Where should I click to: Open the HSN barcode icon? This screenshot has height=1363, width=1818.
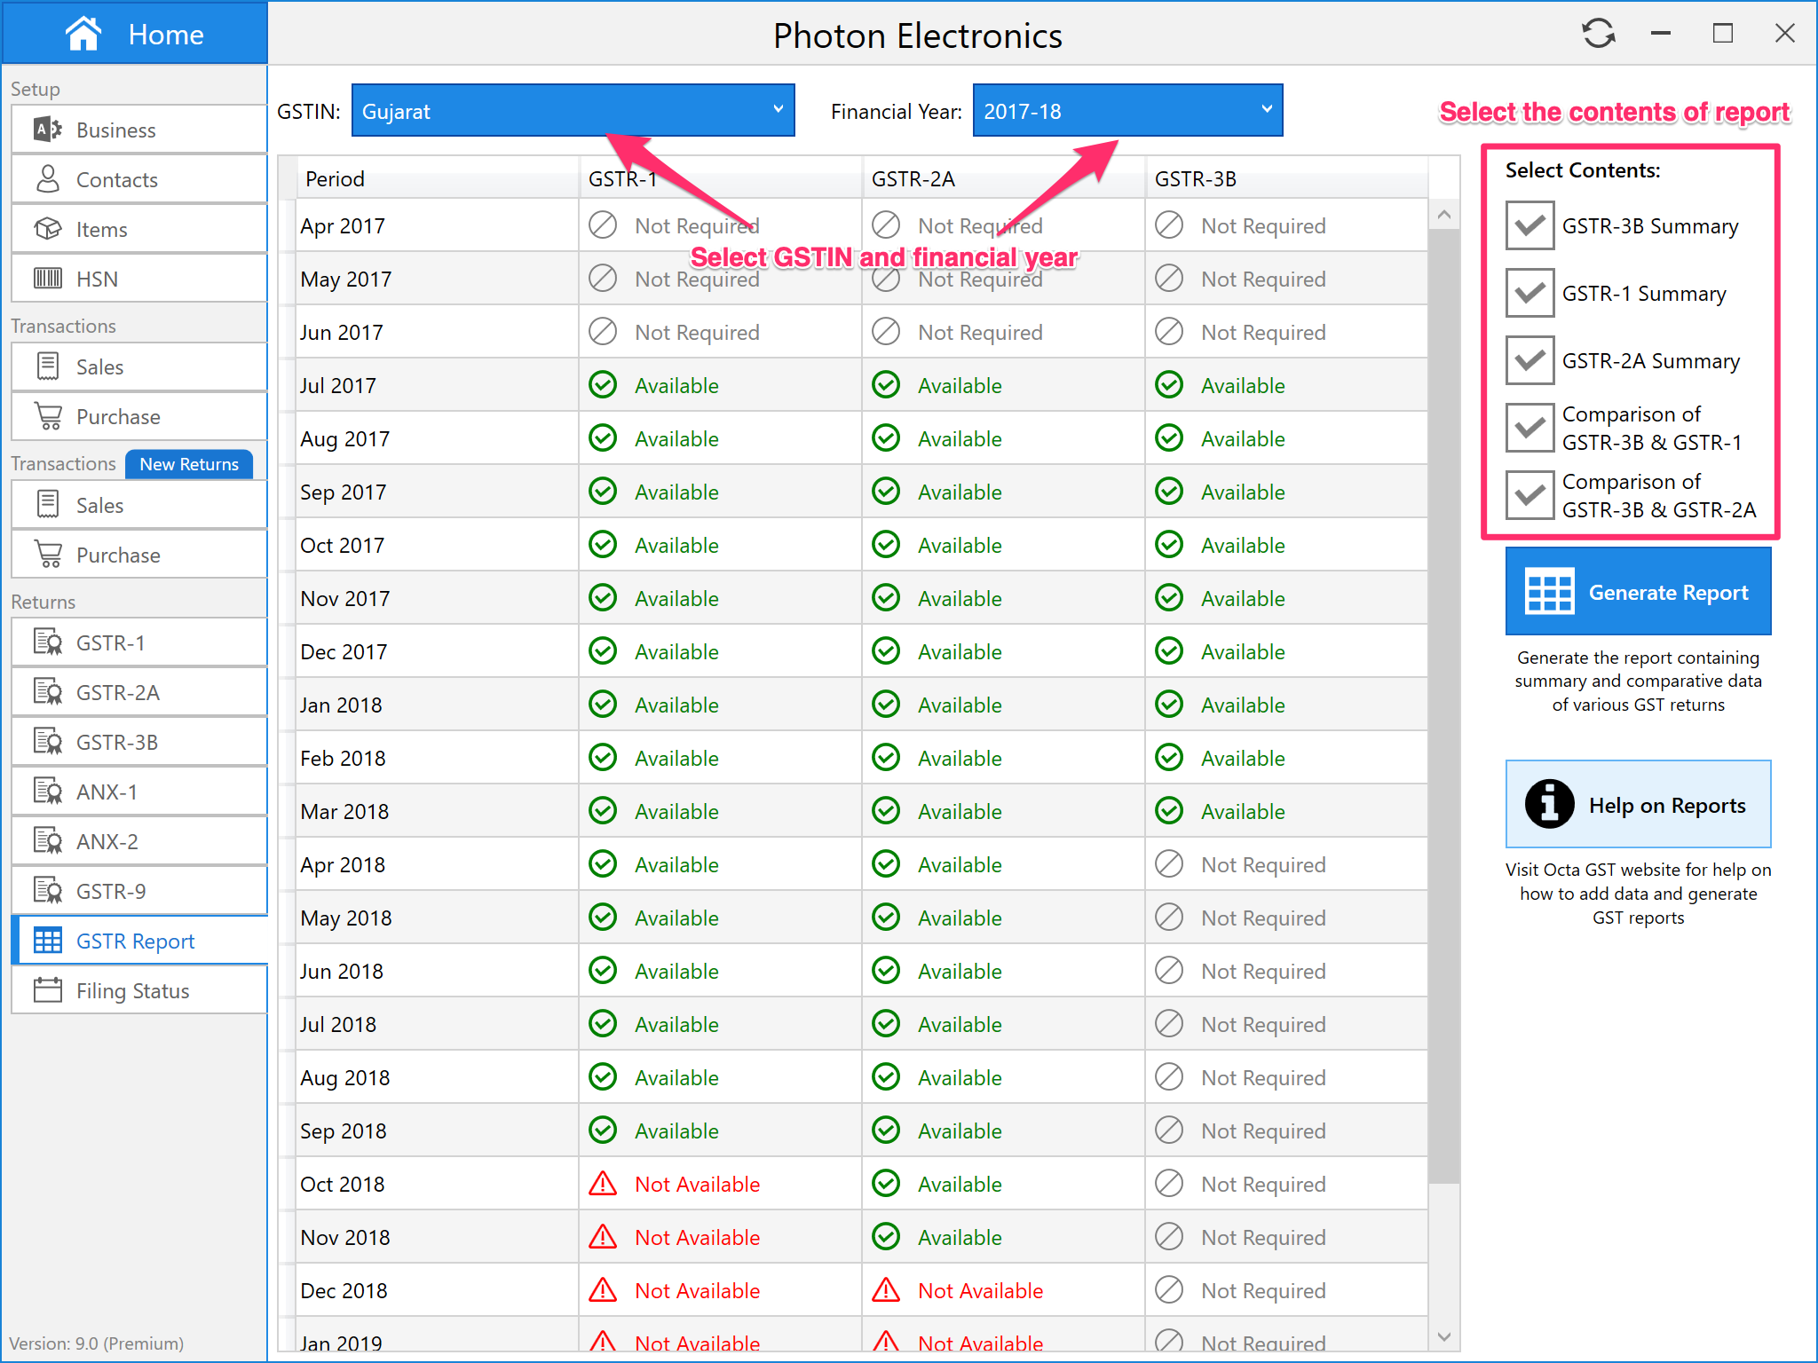[x=47, y=279]
